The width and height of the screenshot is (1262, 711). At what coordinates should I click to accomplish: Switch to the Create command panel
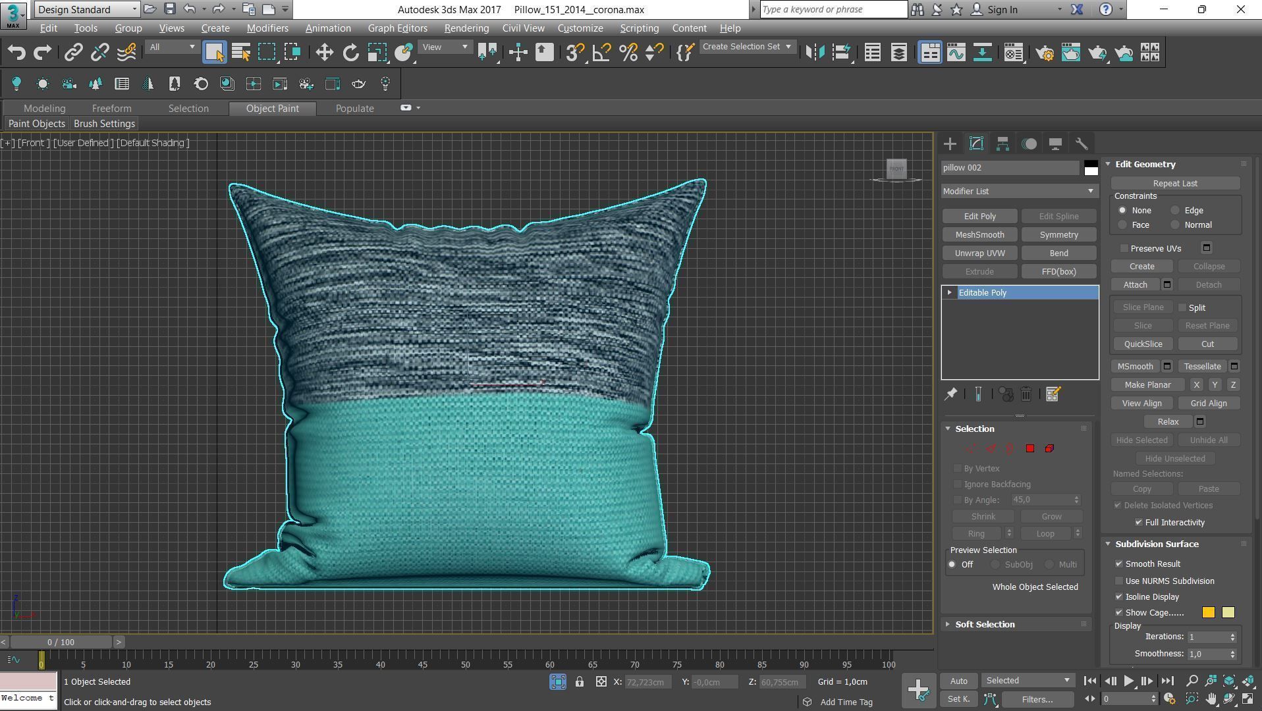[950, 144]
